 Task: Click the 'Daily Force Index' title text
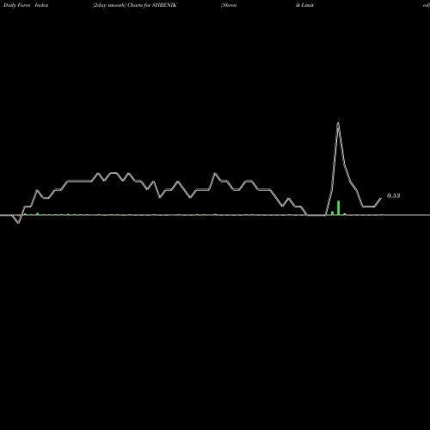click(26, 5)
